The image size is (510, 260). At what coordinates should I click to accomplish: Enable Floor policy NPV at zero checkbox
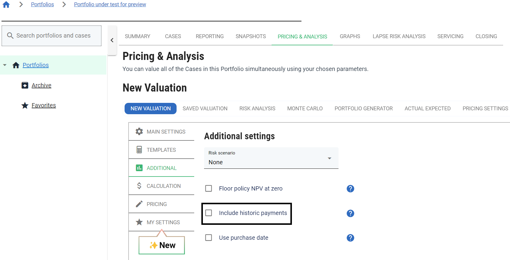(x=209, y=188)
